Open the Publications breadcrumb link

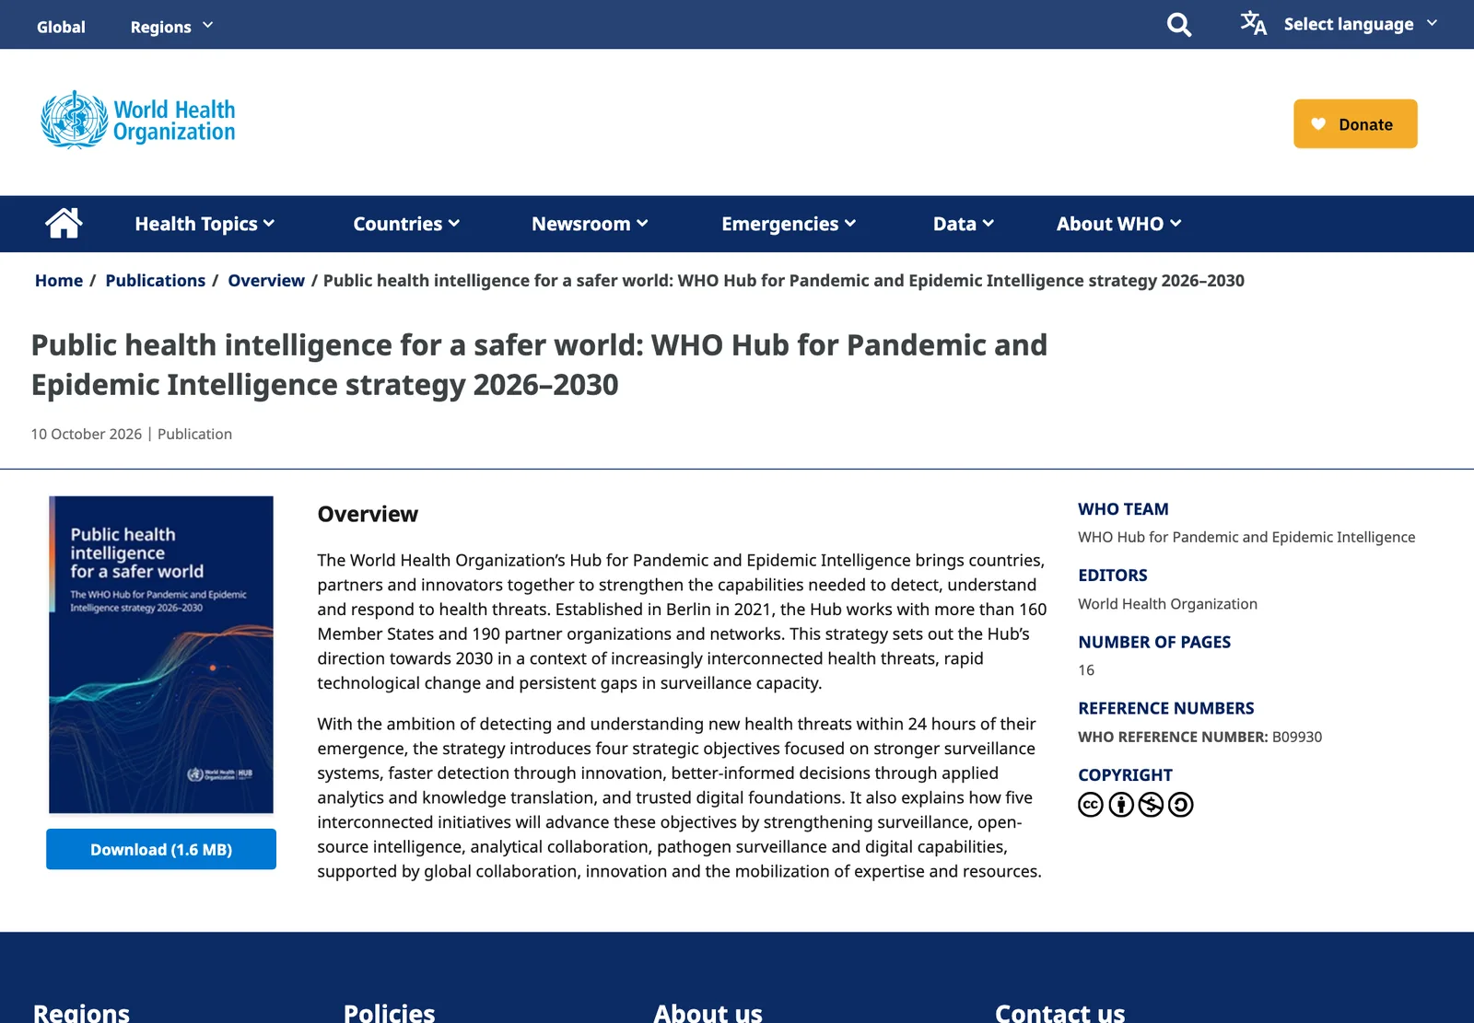click(x=156, y=281)
